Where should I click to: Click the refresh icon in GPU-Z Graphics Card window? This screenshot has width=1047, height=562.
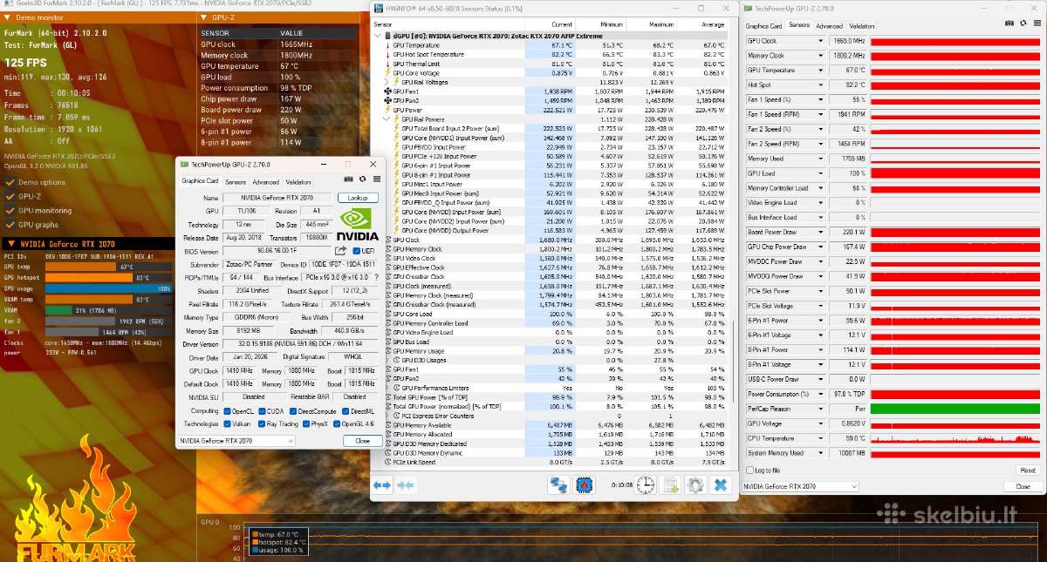click(x=362, y=179)
